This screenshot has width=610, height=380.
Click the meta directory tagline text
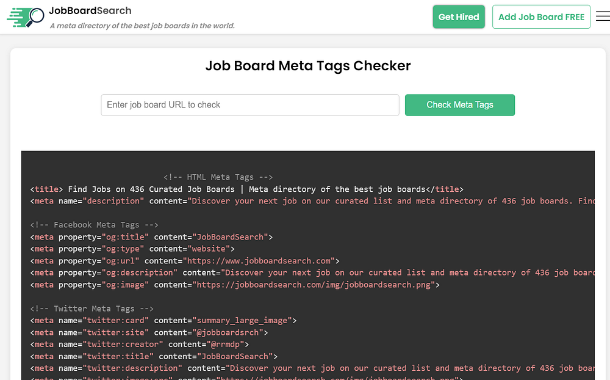click(142, 26)
